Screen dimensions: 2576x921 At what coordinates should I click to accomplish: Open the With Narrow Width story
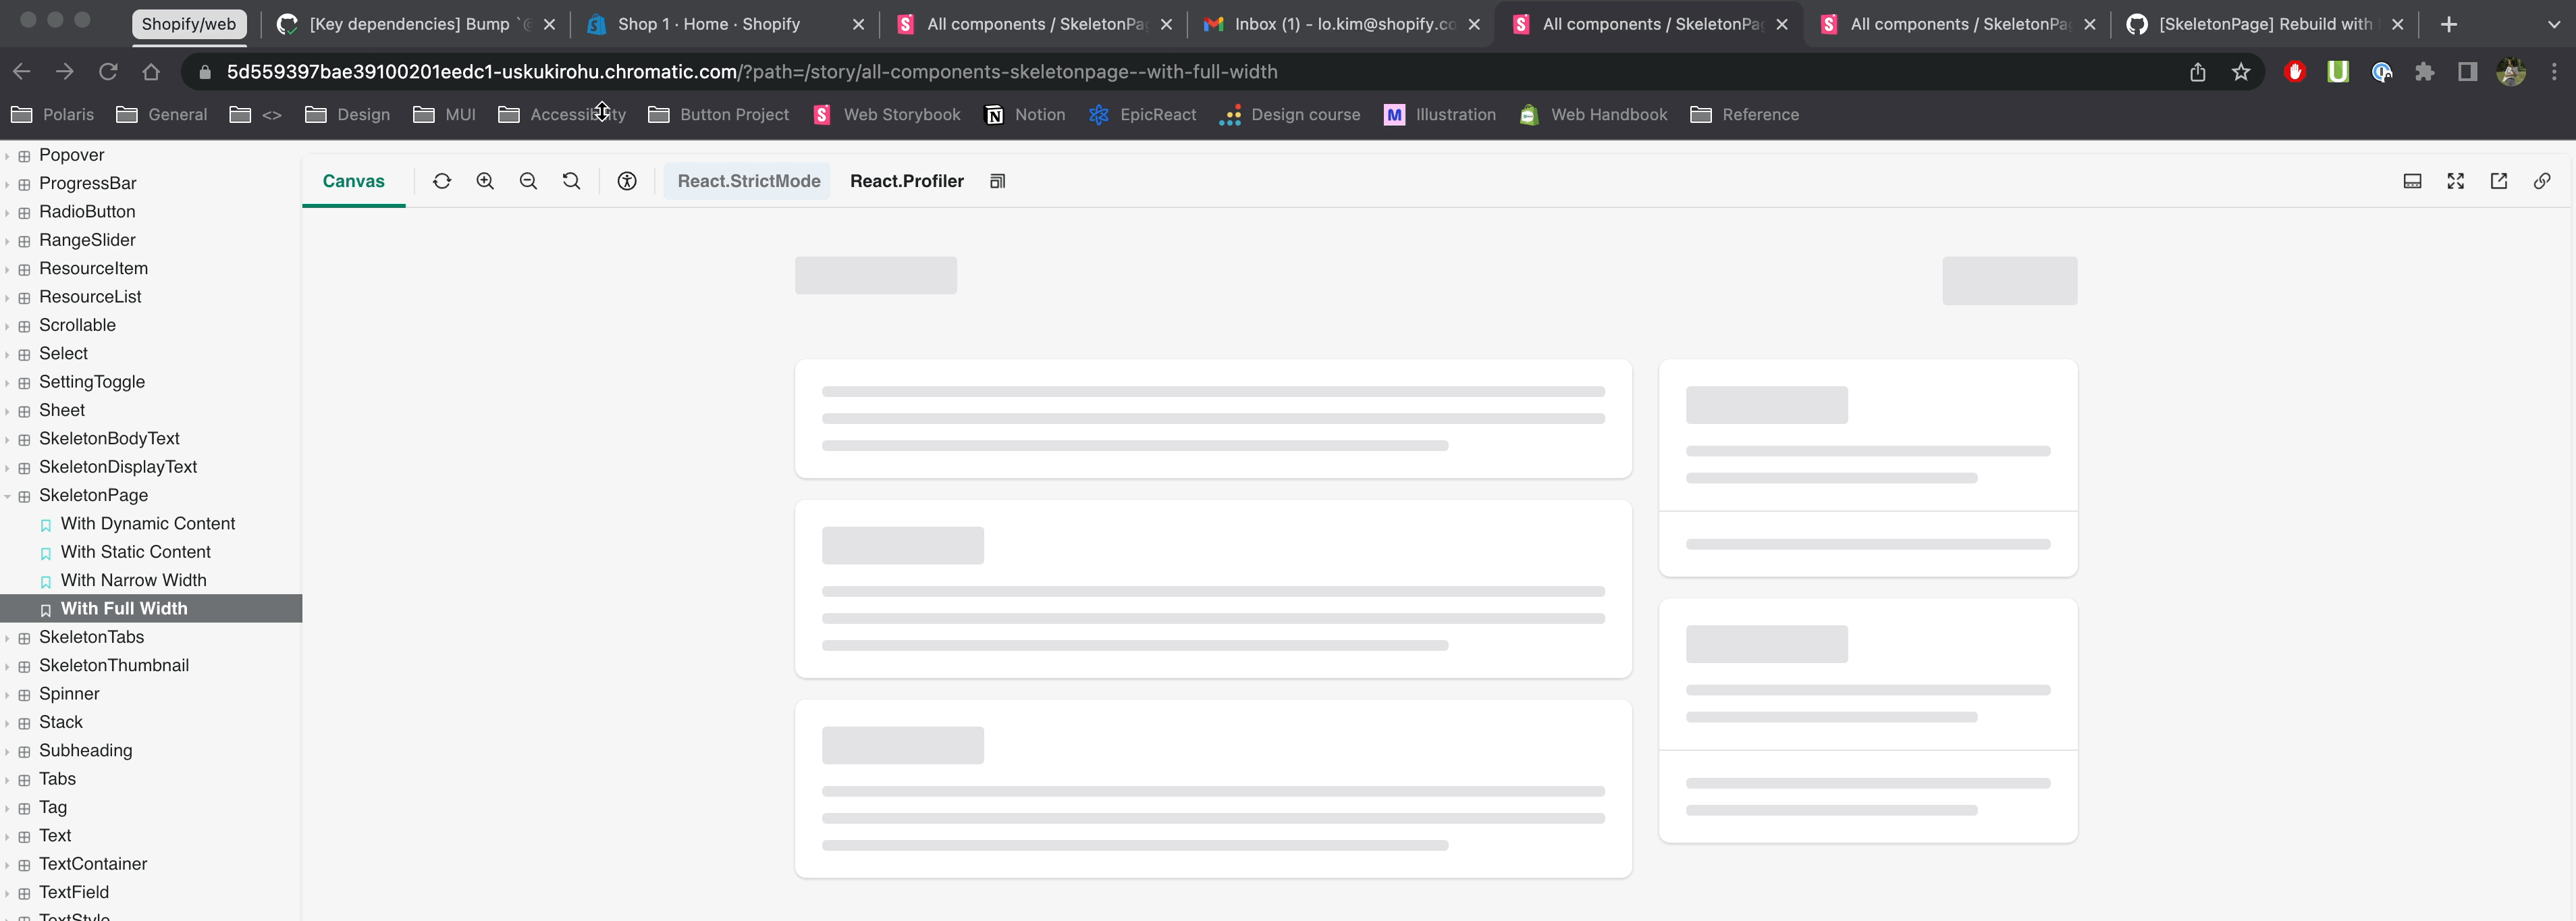133,580
